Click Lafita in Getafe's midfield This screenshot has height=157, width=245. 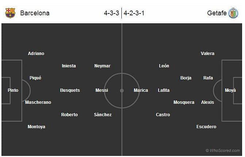pyautogui.click(x=164, y=90)
